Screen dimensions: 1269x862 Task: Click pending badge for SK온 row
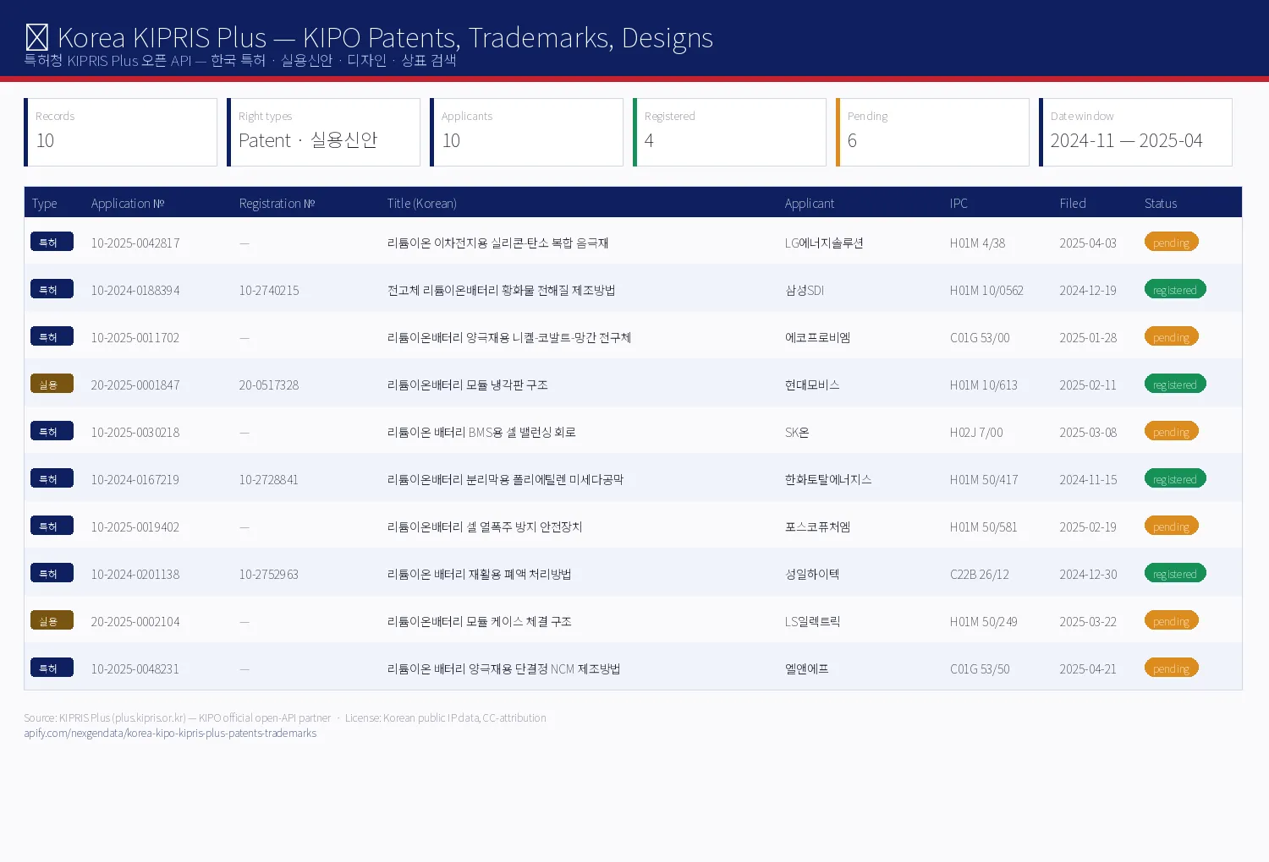tap(1172, 431)
